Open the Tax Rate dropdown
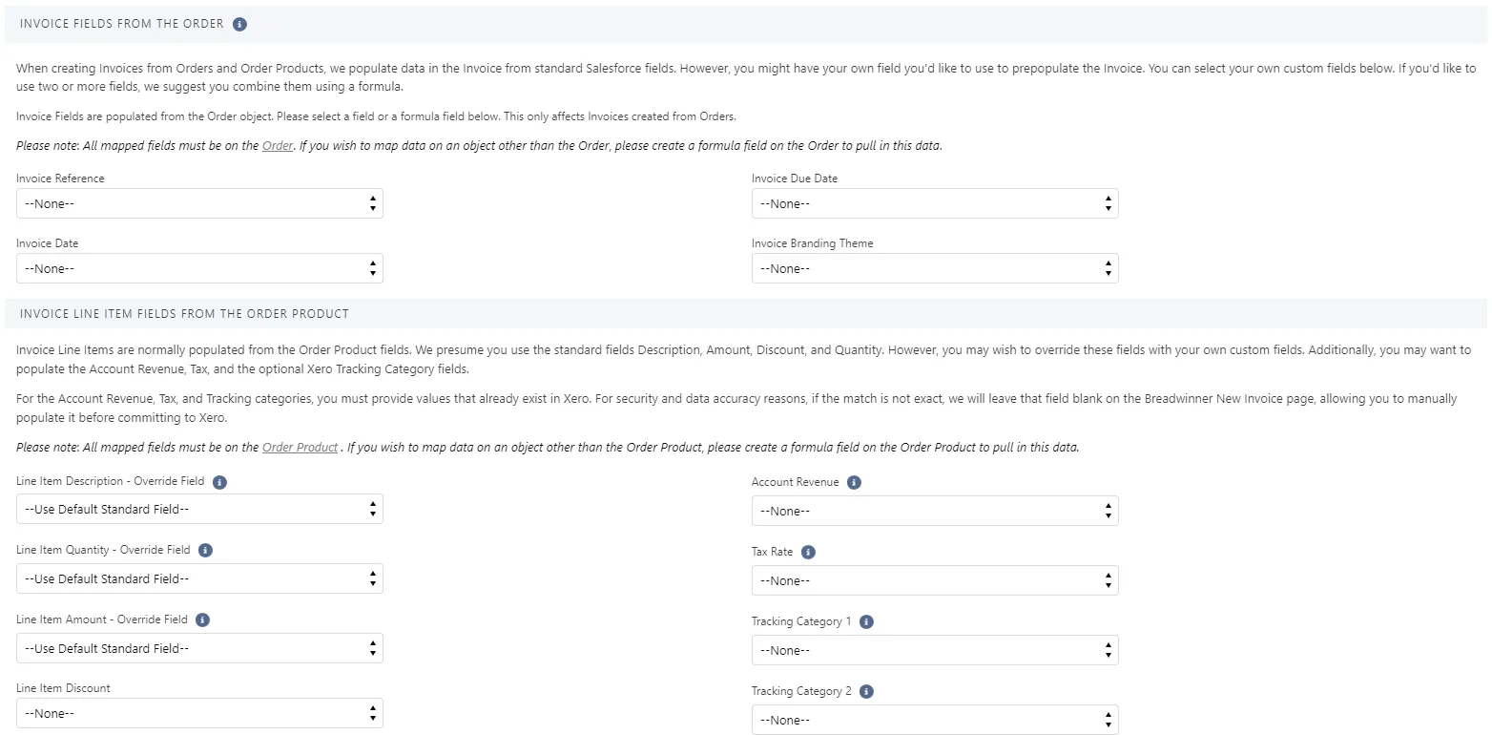Image resolution: width=1492 pixels, height=735 pixels. pos(935,580)
